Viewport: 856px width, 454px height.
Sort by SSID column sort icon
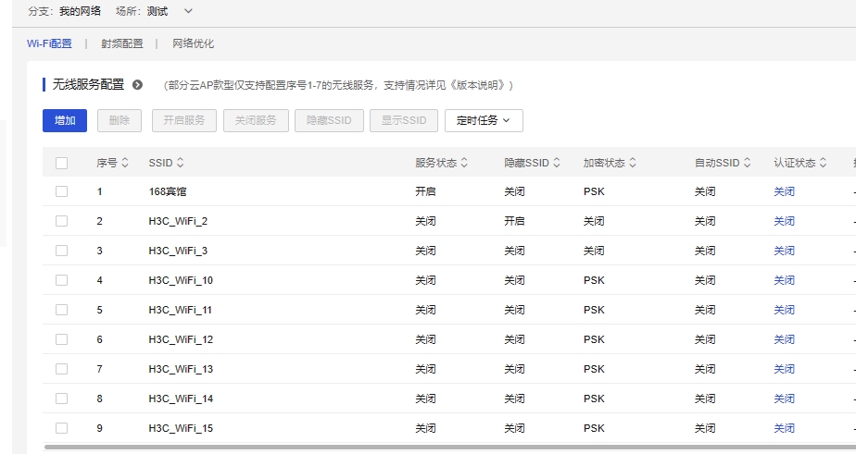coord(181,163)
